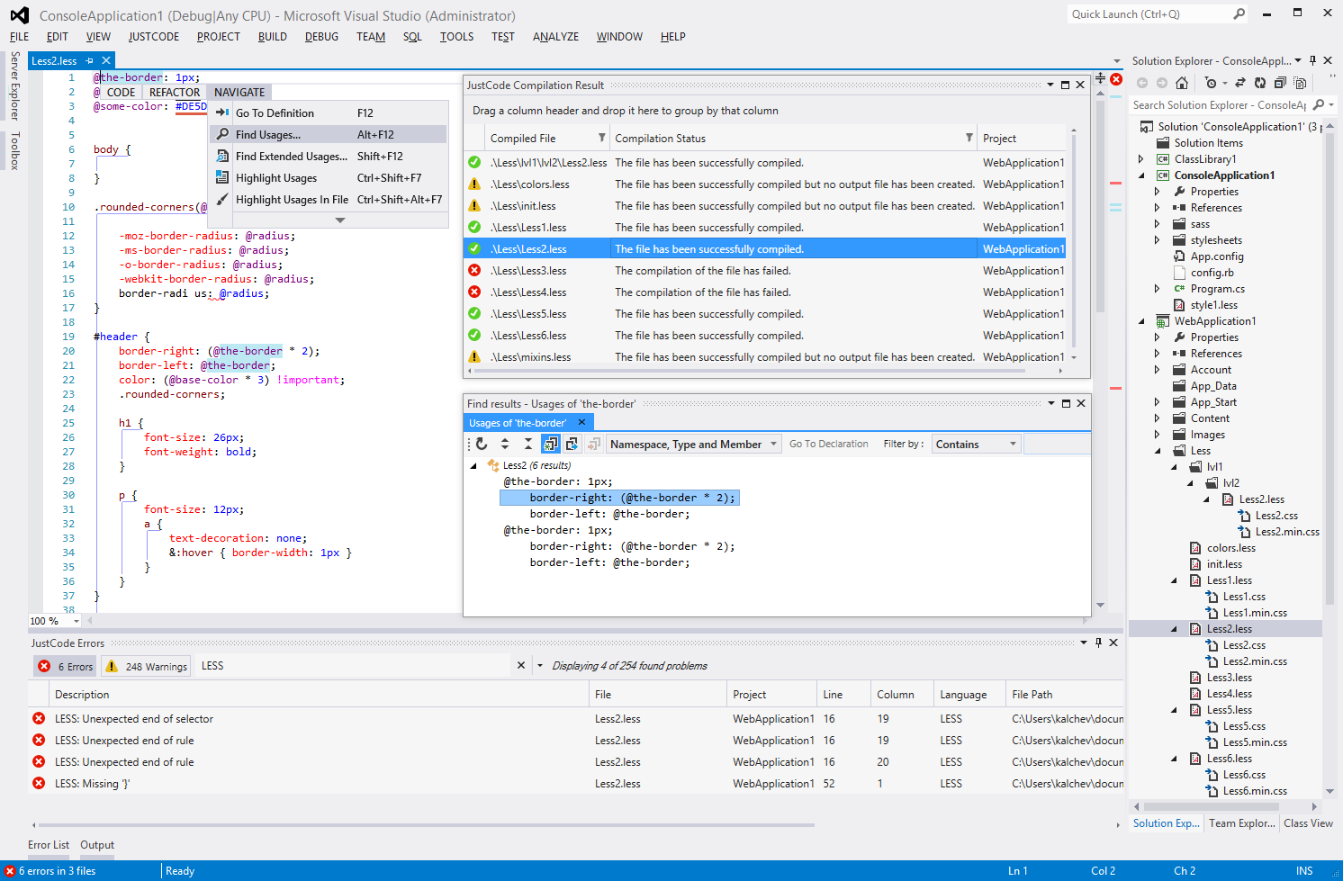The height and width of the screenshot is (881, 1343).
Task: Expand more items in JustCode Navigate menu
Action: (x=339, y=220)
